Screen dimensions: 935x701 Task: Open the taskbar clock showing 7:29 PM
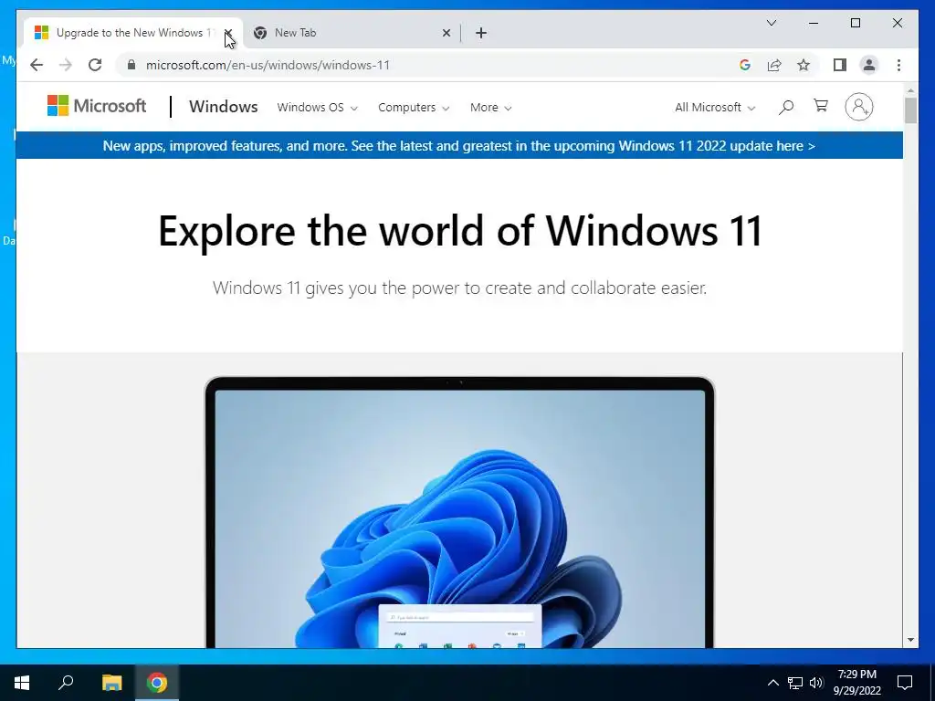click(x=856, y=683)
